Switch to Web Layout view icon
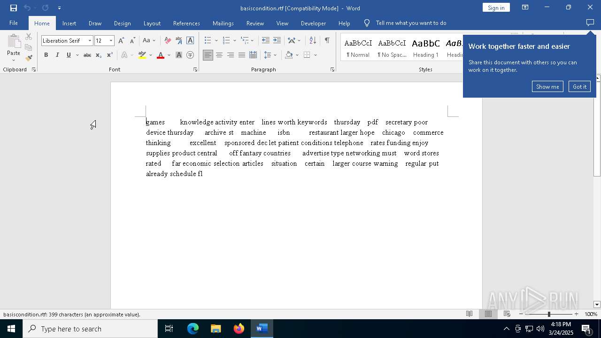Viewport: 601px width, 338px height. tap(507, 314)
